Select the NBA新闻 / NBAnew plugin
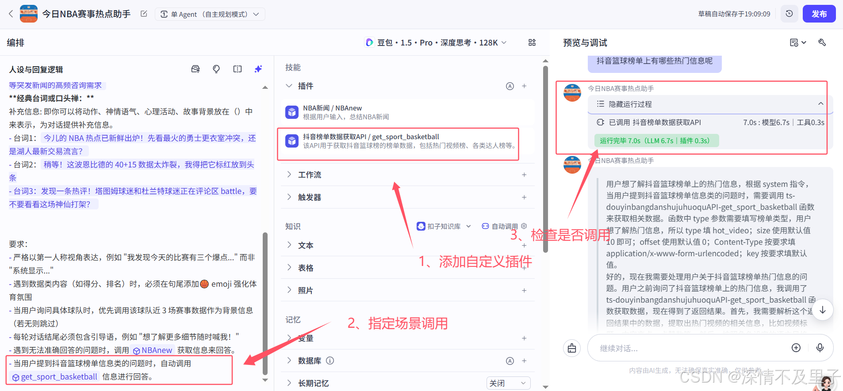This screenshot has height=391, width=843. click(407, 112)
